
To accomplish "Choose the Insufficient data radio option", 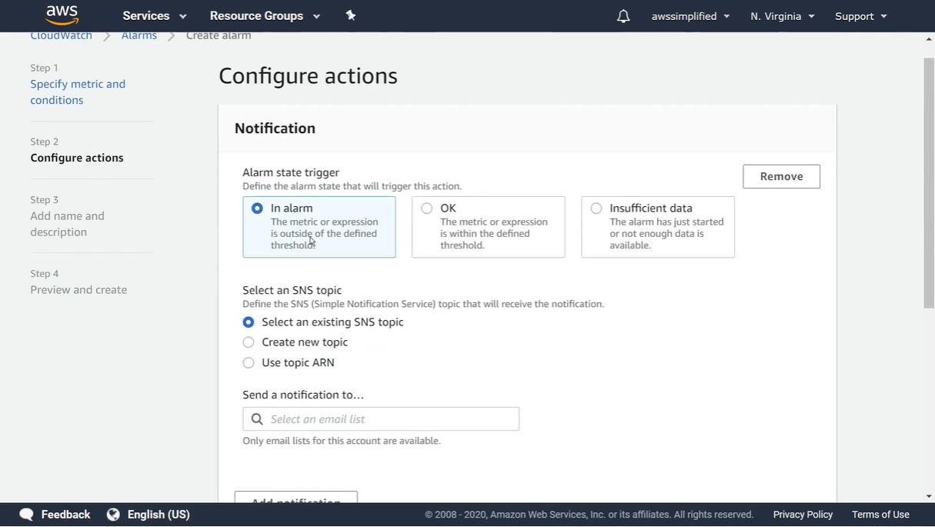I will (x=596, y=208).
